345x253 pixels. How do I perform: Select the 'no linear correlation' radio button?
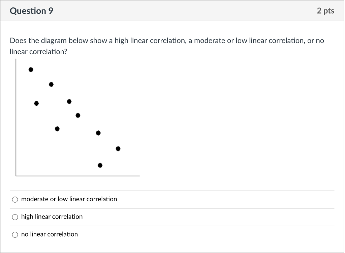tap(15, 234)
